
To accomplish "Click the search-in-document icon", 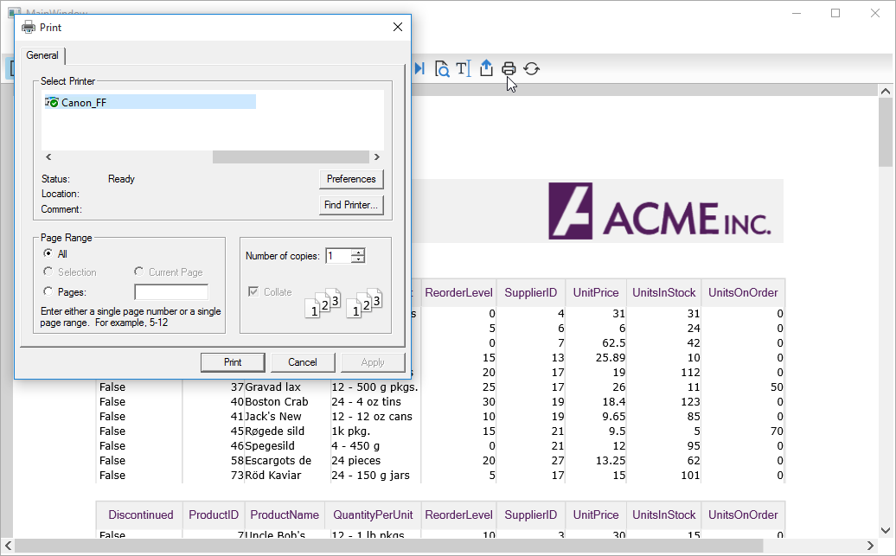I will 442,68.
